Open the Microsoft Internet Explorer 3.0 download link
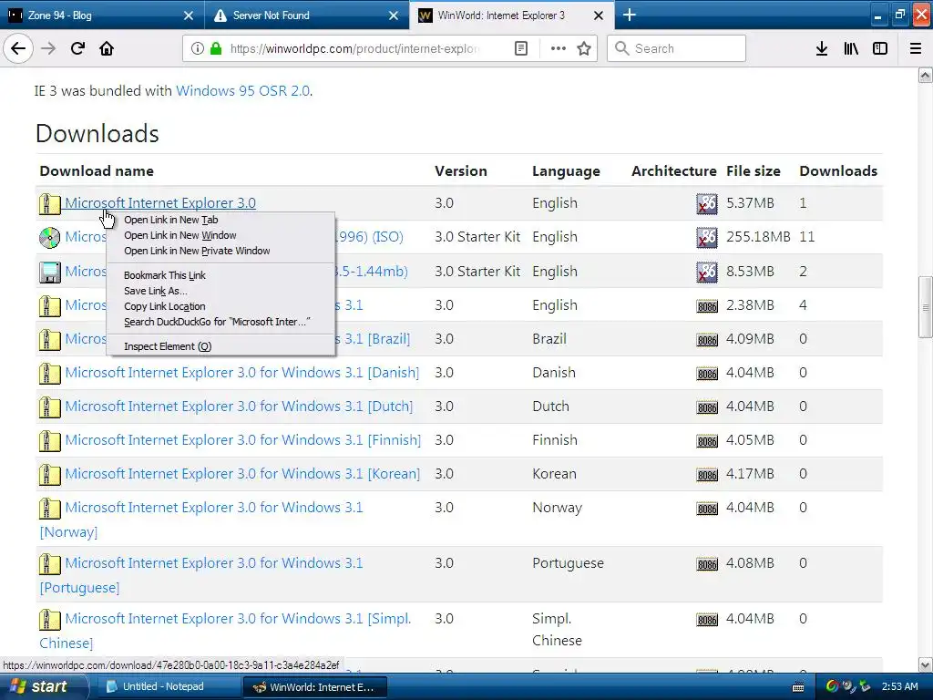 click(160, 203)
